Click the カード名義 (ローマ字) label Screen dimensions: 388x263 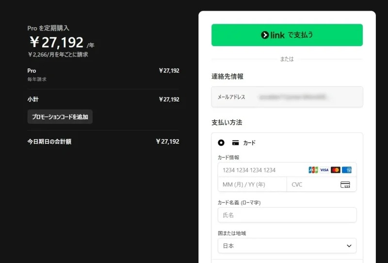point(239,202)
